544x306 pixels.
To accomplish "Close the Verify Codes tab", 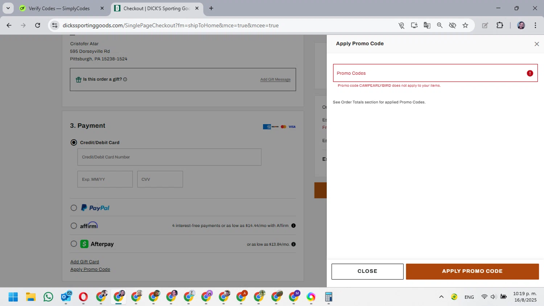I will click(102, 8).
